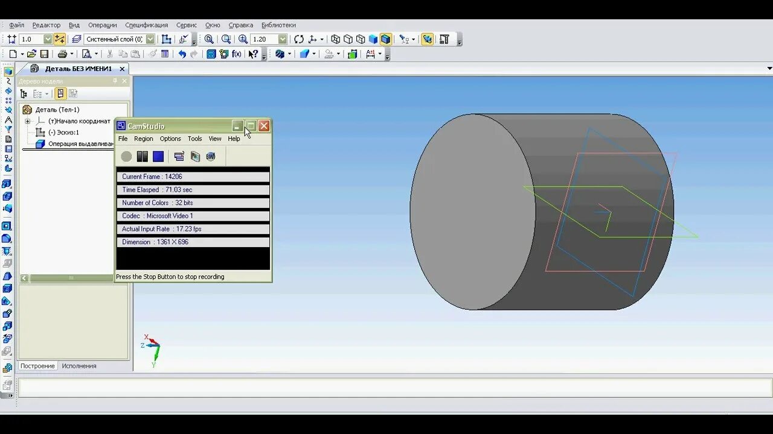Open print preview icon
The image size is (773, 434).
click(x=86, y=54)
